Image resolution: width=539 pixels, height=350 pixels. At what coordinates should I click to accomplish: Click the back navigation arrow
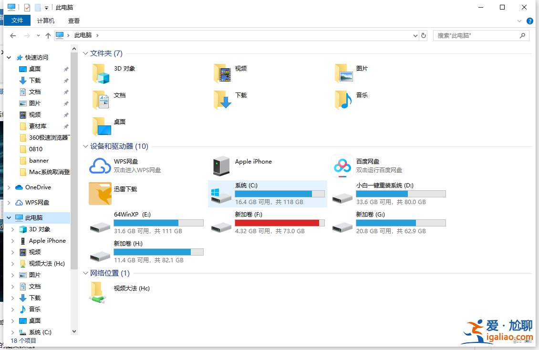click(x=12, y=35)
